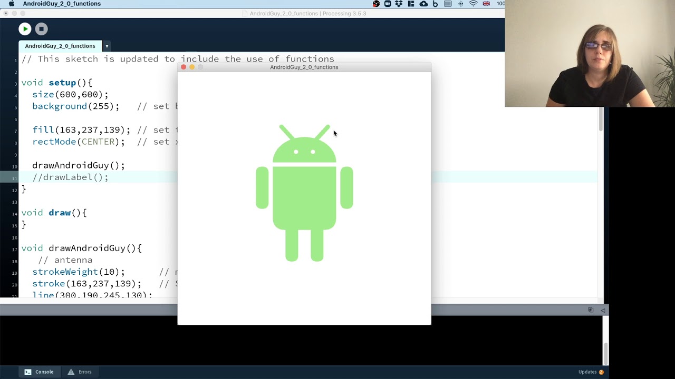
Task: Click line number 11 in the gutter
Action: (x=15, y=178)
